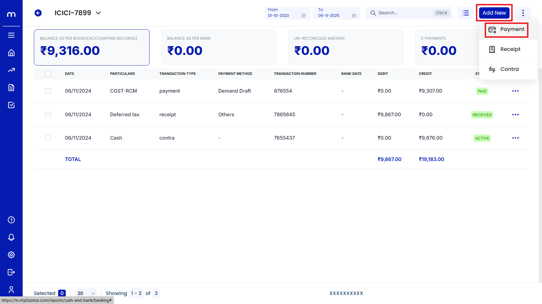Open the help question mark icon
Screen dimensions: 542x304
pyautogui.click(x=11, y=220)
